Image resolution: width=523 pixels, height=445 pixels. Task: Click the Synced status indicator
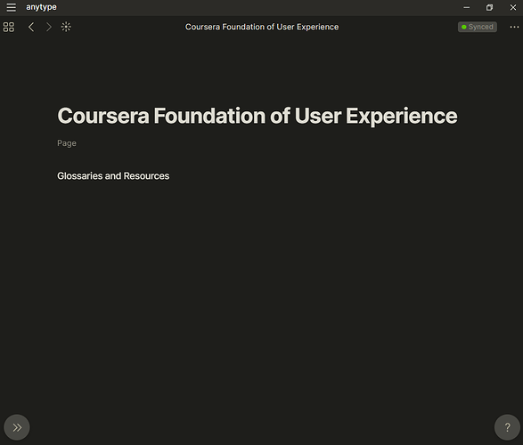coord(478,27)
